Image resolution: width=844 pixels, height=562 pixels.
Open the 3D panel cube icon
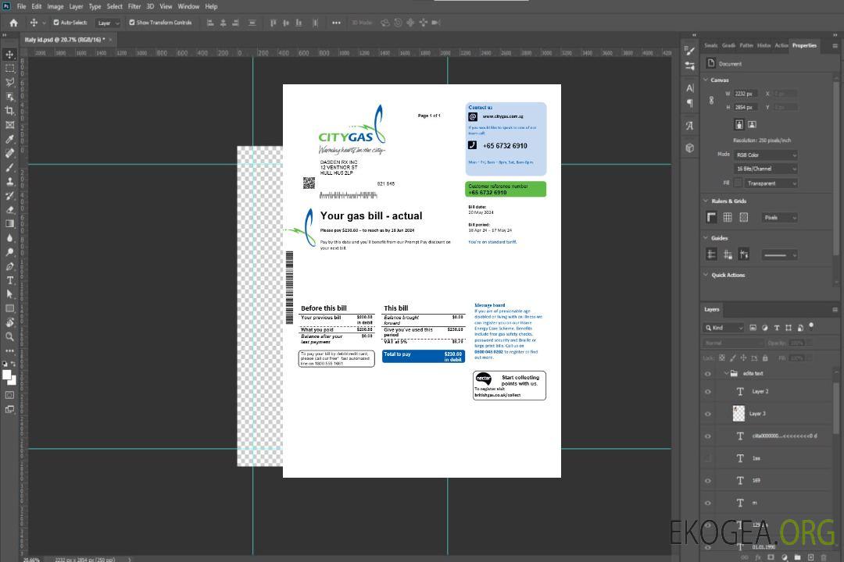tap(690, 148)
